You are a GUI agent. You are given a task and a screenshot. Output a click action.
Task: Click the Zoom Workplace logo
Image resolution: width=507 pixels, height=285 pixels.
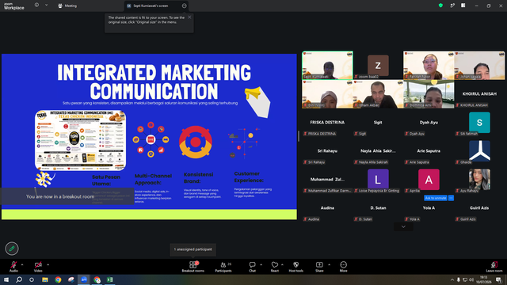[14, 6]
